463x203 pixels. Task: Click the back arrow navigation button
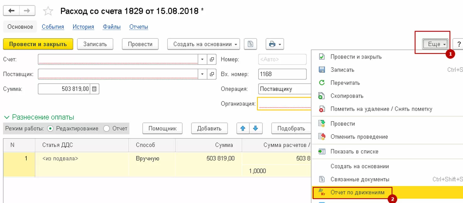coord(11,11)
